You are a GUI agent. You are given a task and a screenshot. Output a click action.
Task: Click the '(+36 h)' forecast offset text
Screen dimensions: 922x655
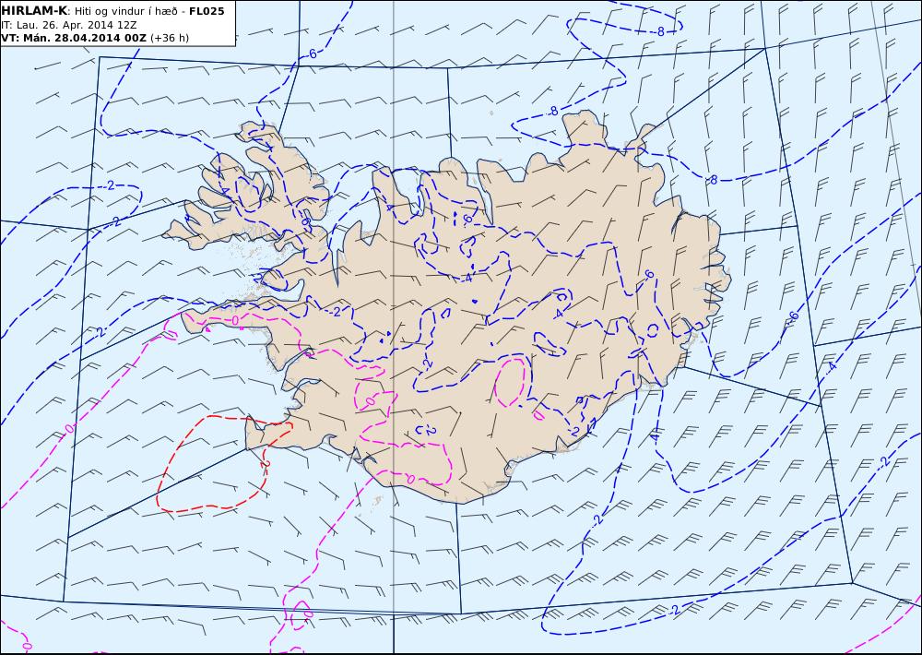170,38
